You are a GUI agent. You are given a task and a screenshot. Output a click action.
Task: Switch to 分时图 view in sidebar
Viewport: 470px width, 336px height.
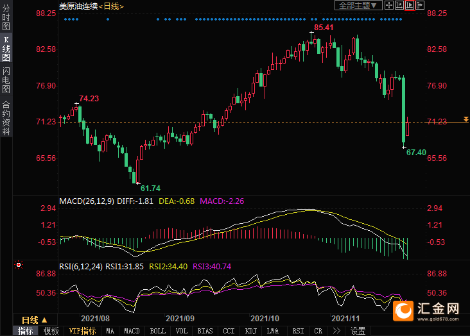point(6,19)
